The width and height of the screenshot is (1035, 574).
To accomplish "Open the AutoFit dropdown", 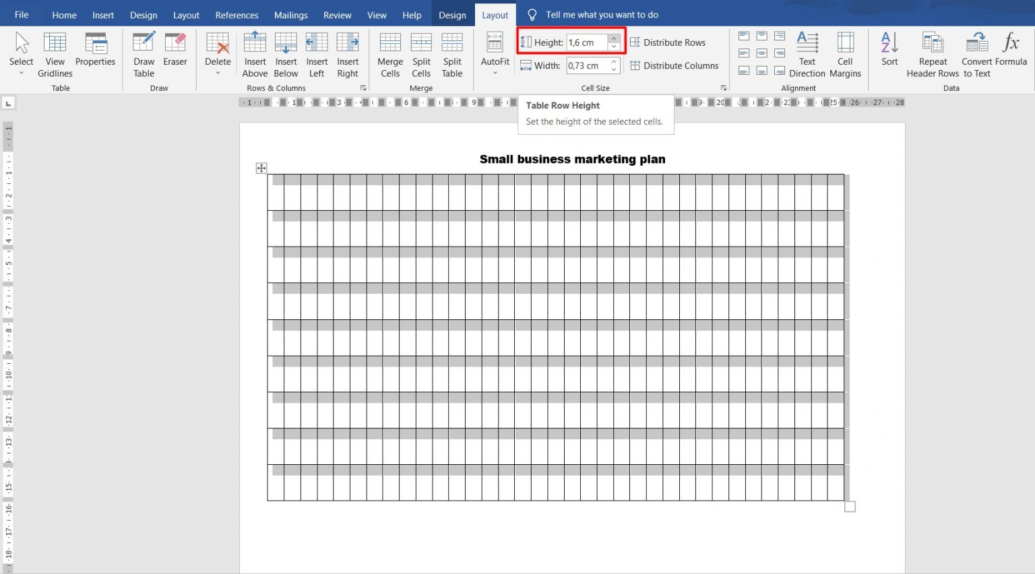I will 495,54.
